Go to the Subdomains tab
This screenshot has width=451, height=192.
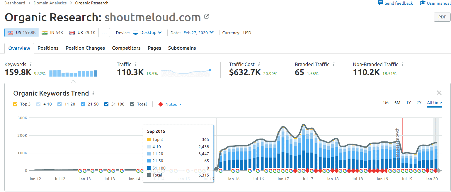[x=182, y=48]
